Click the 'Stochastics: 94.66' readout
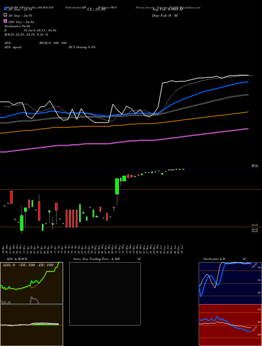This screenshot has height=346, width=262. pos(17,26)
